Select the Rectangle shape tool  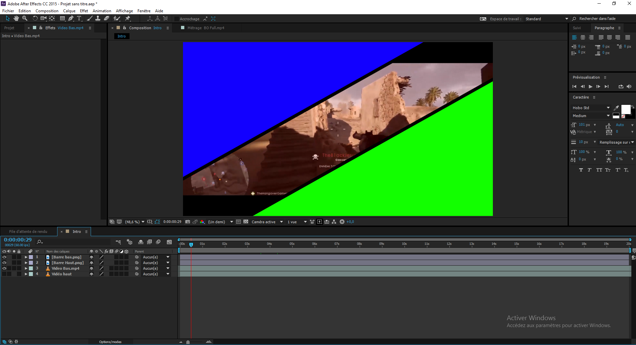click(x=62, y=19)
